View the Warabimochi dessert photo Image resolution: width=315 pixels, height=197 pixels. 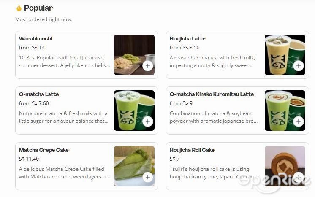(x=134, y=55)
